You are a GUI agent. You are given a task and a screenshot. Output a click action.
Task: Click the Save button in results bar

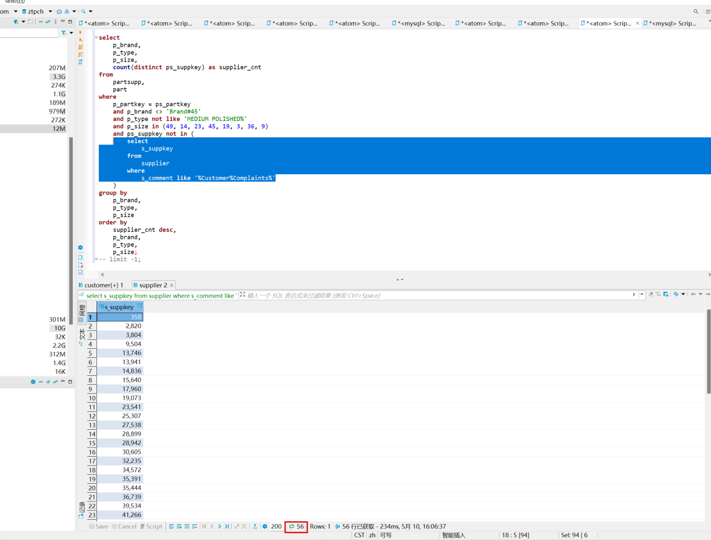[99, 527]
